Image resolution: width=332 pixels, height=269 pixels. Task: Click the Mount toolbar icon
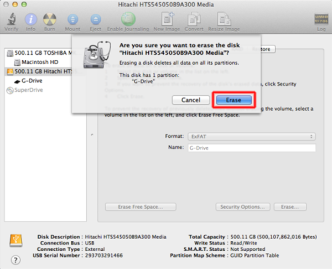(x=72, y=19)
